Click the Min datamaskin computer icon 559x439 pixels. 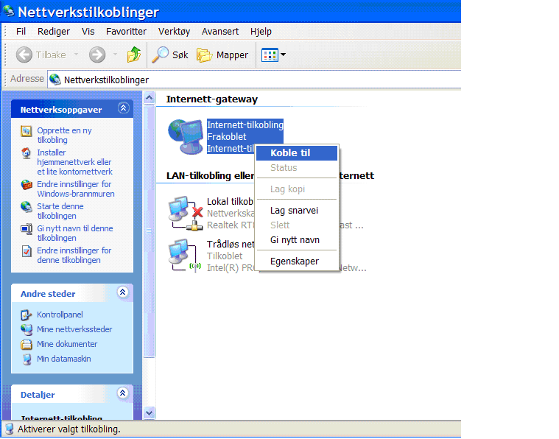coord(27,359)
